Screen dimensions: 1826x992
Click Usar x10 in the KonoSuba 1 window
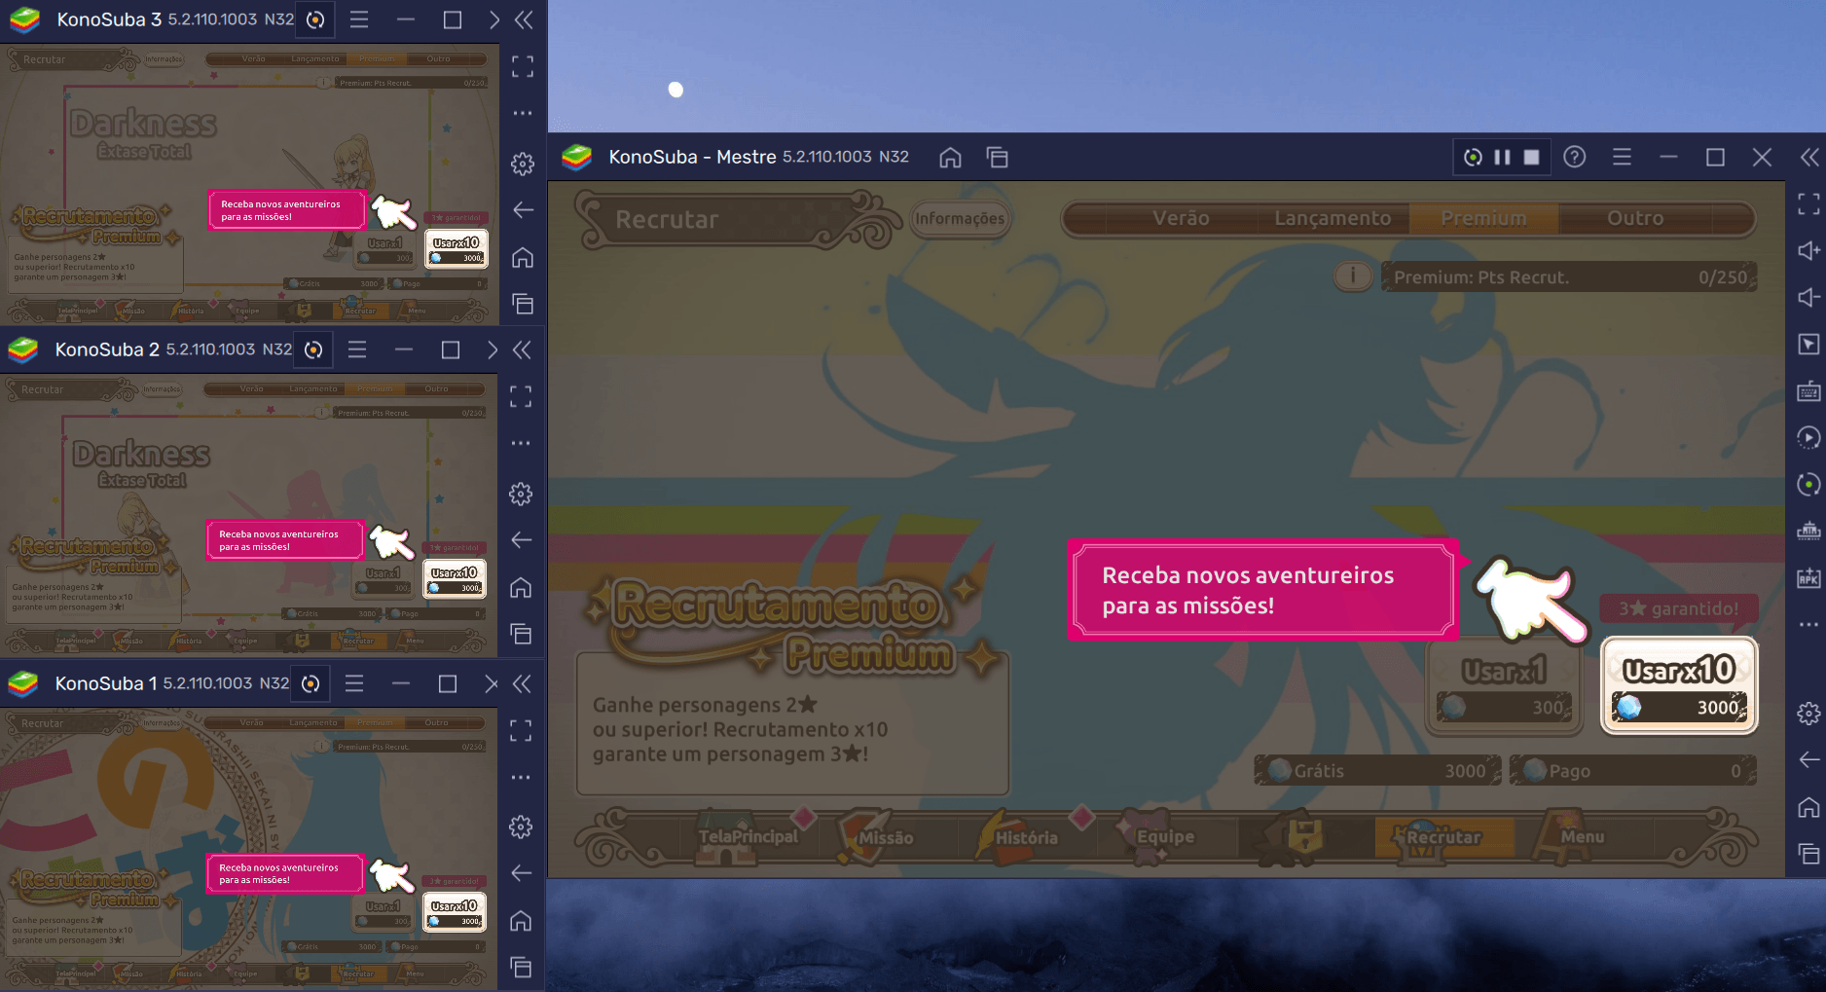[x=455, y=912]
